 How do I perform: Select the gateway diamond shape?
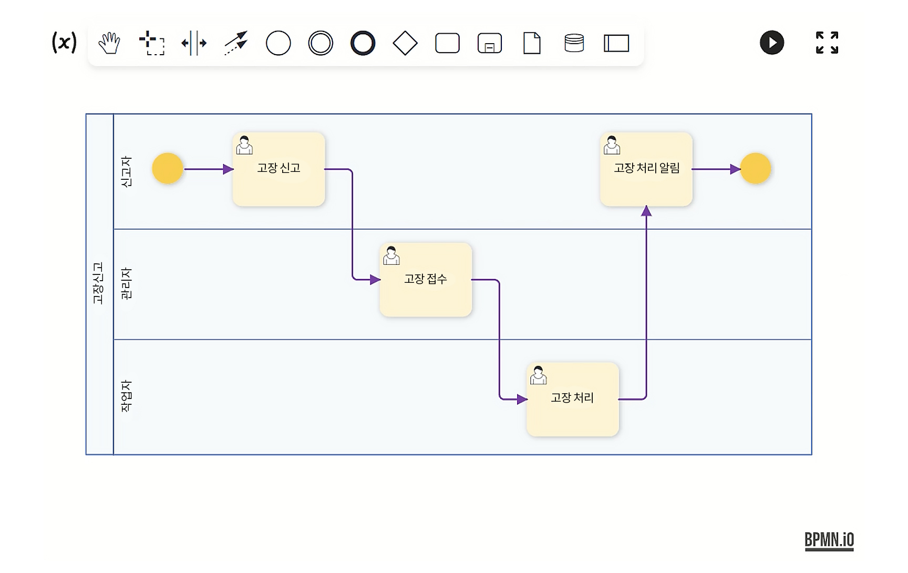pos(405,43)
